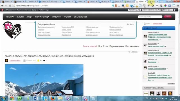Open the События blog link
The width and height of the screenshot is (180, 101).
coord(89,30)
